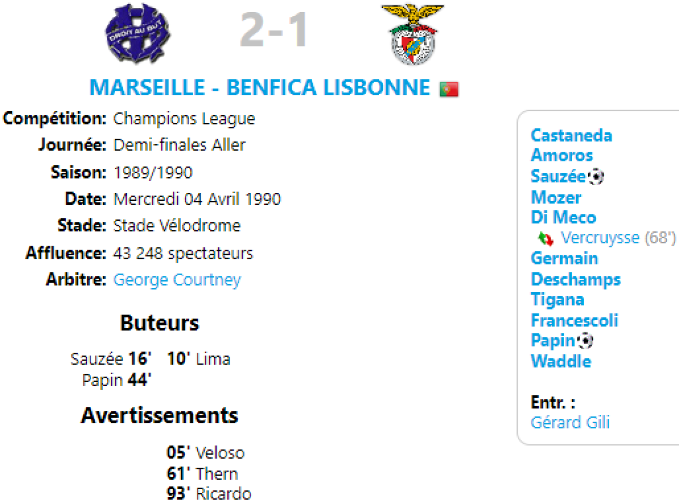Select Mozer in the lineup
The width and height of the screenshot is (679, 501).
pyautogui.click(x=556, y=198)
